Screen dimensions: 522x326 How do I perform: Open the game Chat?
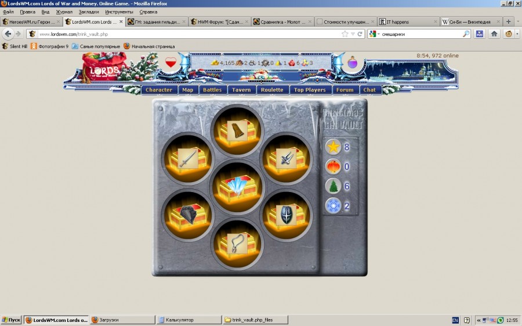369,90
